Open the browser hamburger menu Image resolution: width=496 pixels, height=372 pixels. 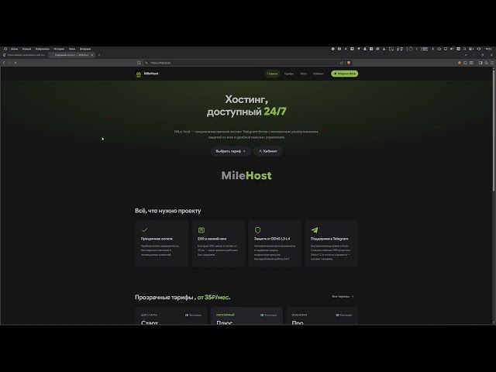(x=492, y=63)
